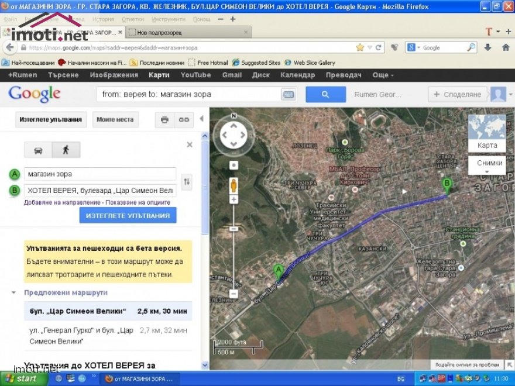Open Търсене in Google bar
The height and width of the screenshot is (386, 515).
(x=63, y=75)
